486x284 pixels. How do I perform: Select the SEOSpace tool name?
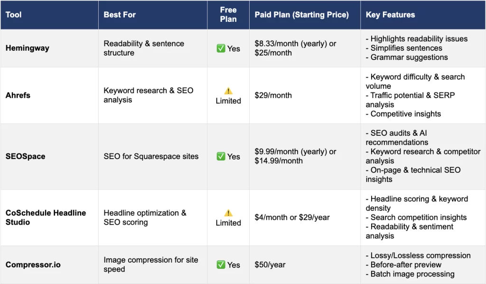point(26,156)
